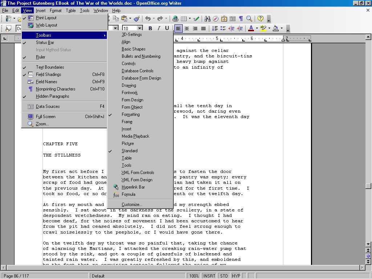Click the Gallery icon in toolbar
Viewport: 372px width, 279px height.
point(224,19)
